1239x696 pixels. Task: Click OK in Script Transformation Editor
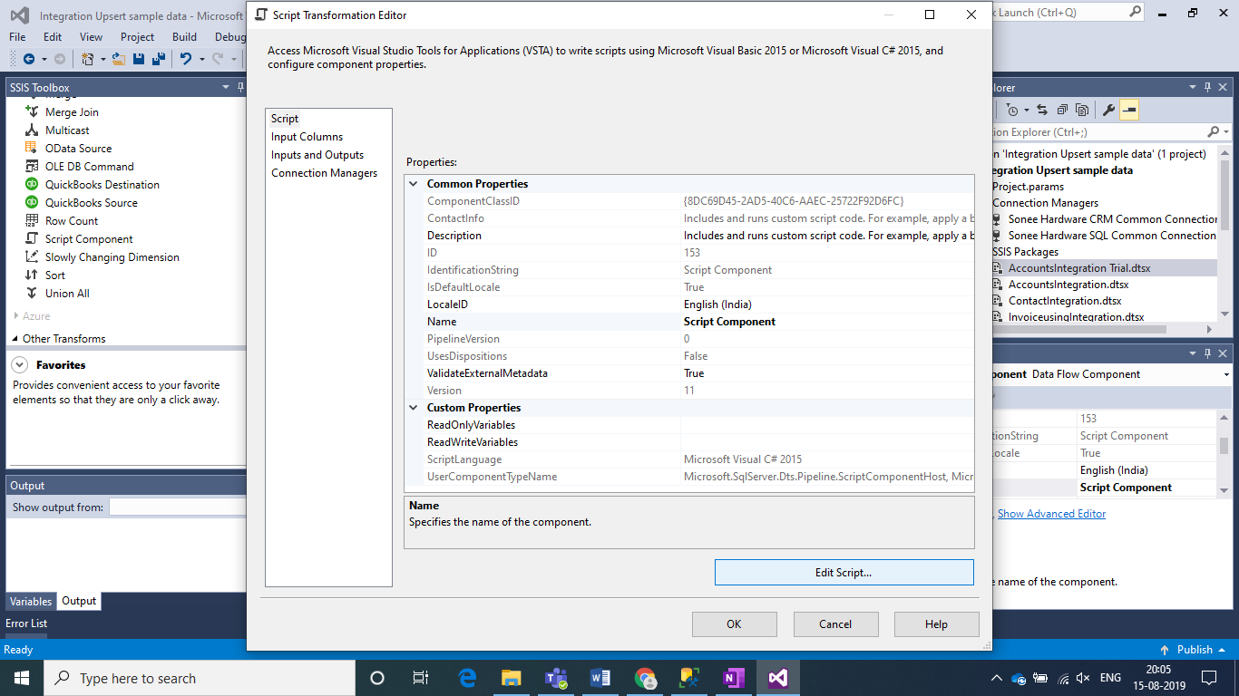734,624
